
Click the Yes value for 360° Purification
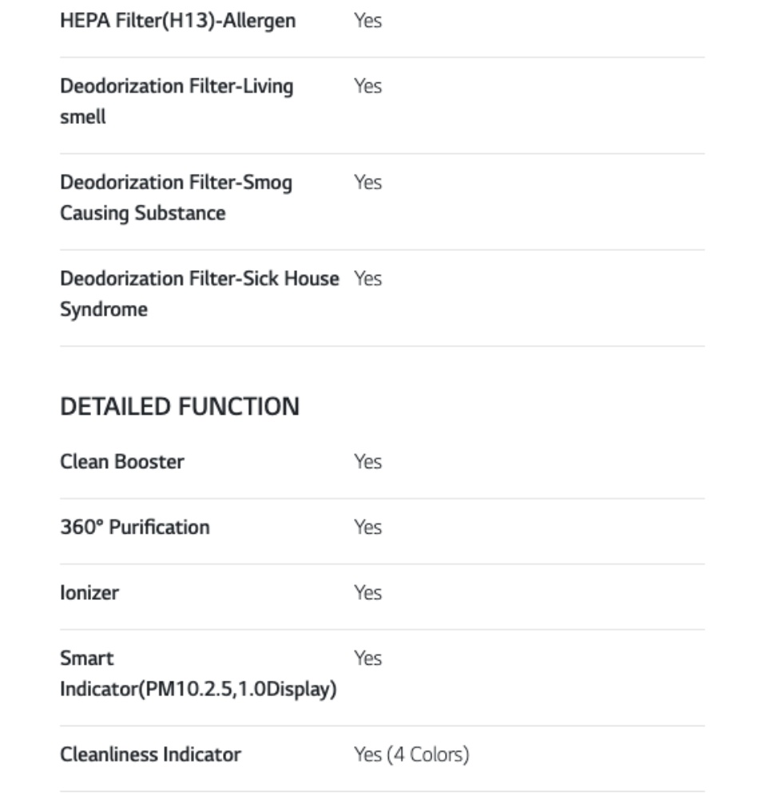coord(368,527)
